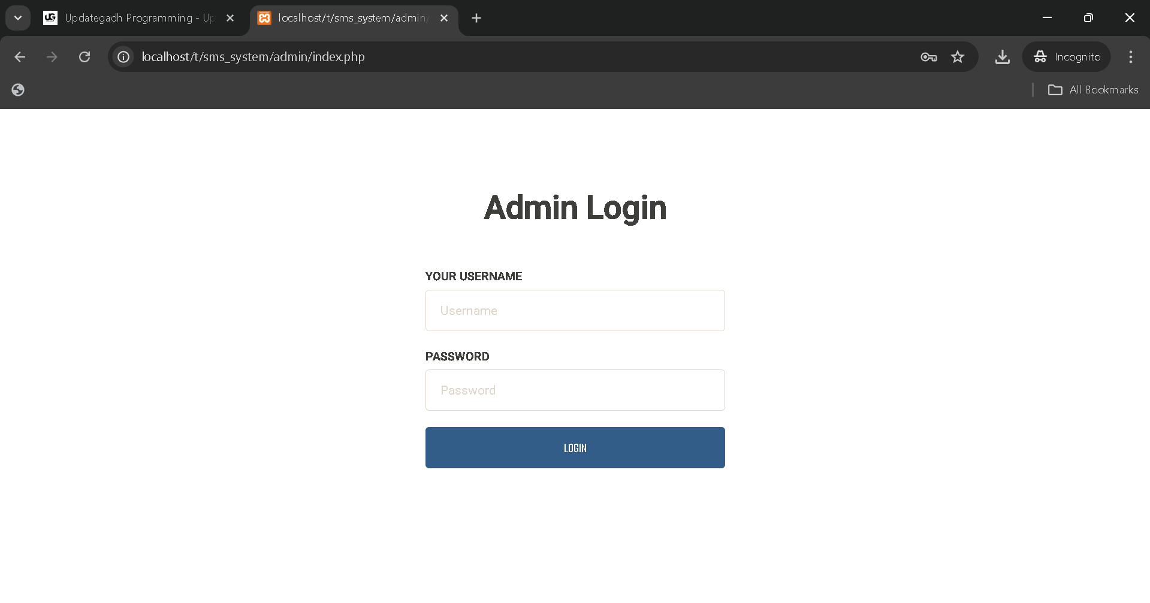Open the Chrome three-dot menu
1150x603 pixels.
pos(1131,57)
